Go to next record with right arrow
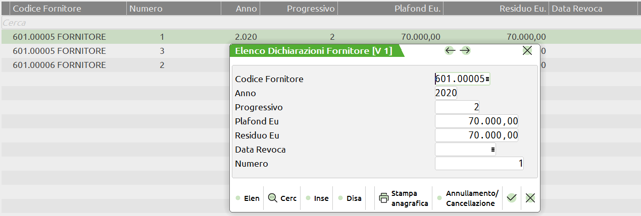 tap(465, 50)
